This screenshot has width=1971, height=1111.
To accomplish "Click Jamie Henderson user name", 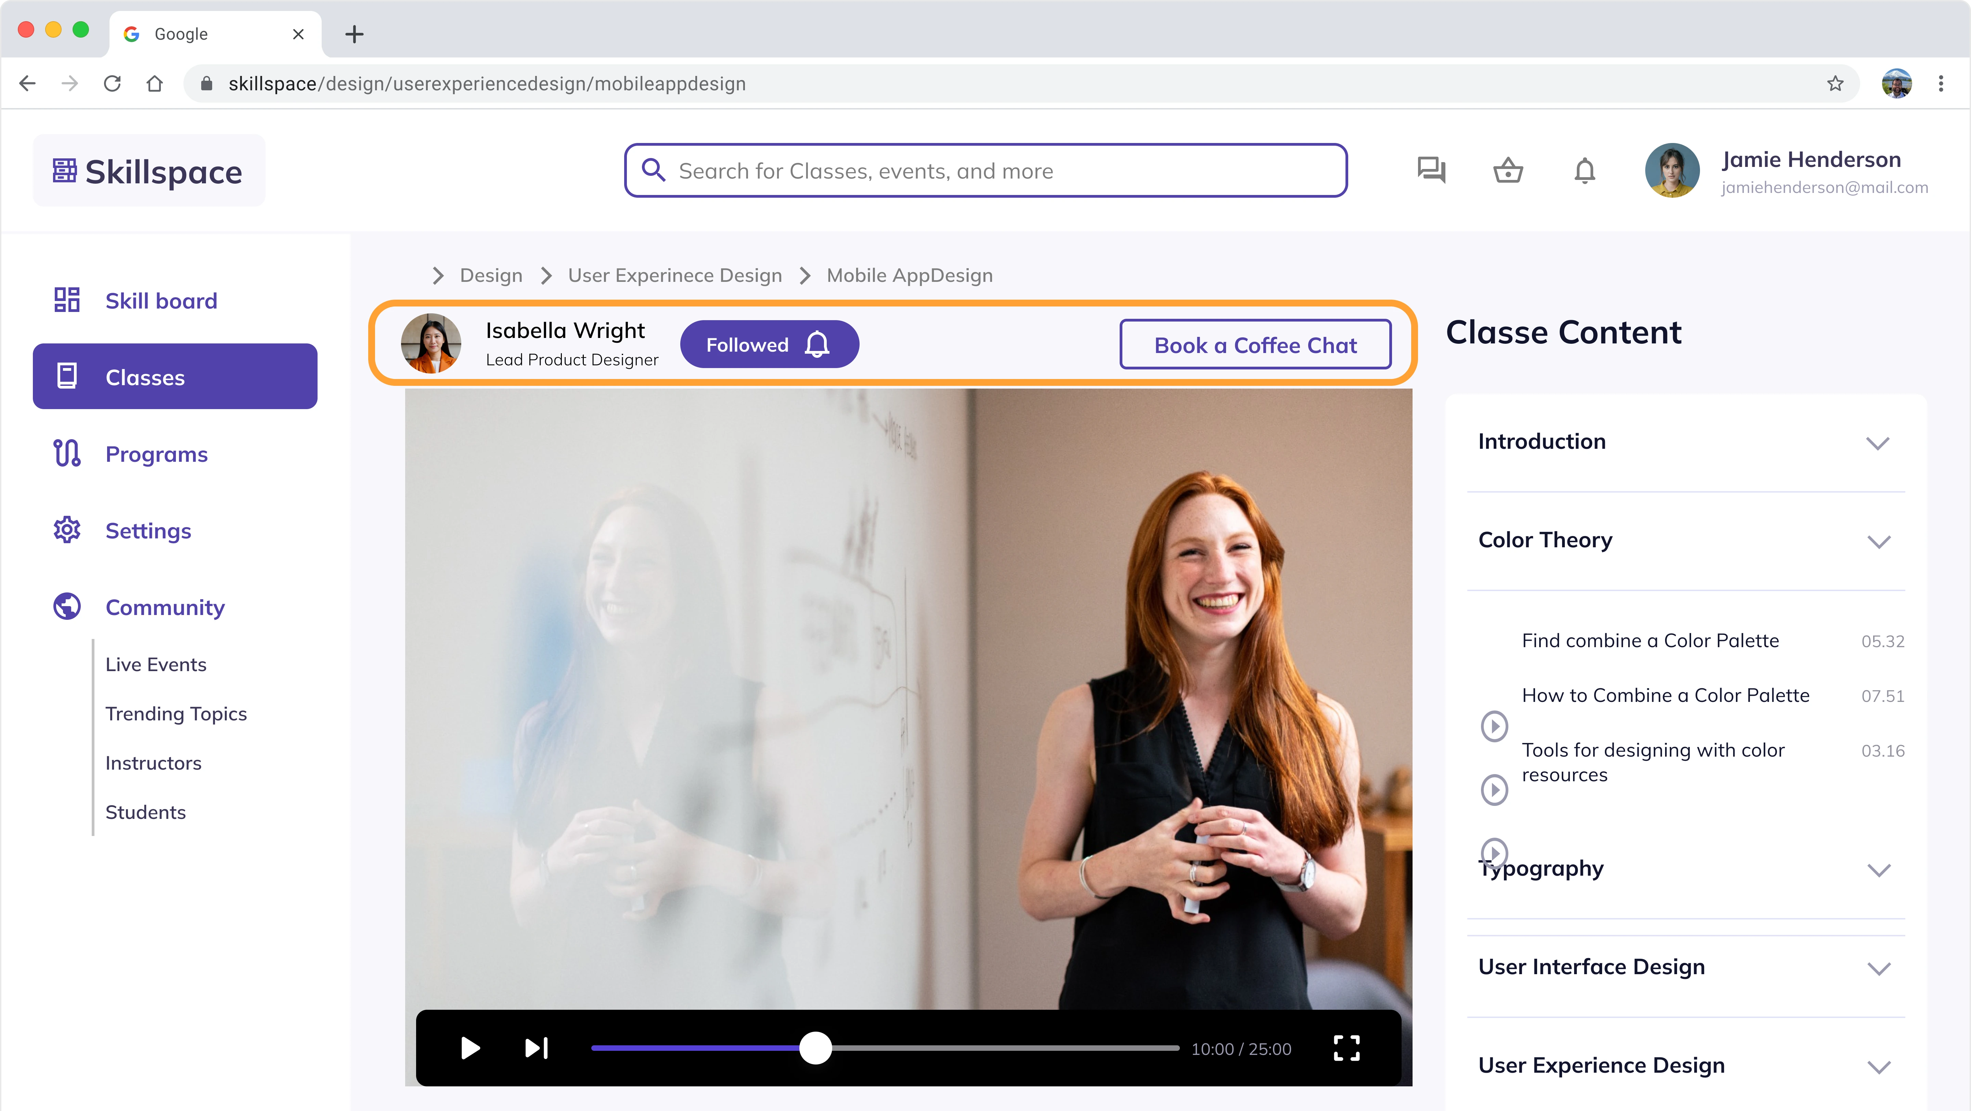I will 1811,159.
